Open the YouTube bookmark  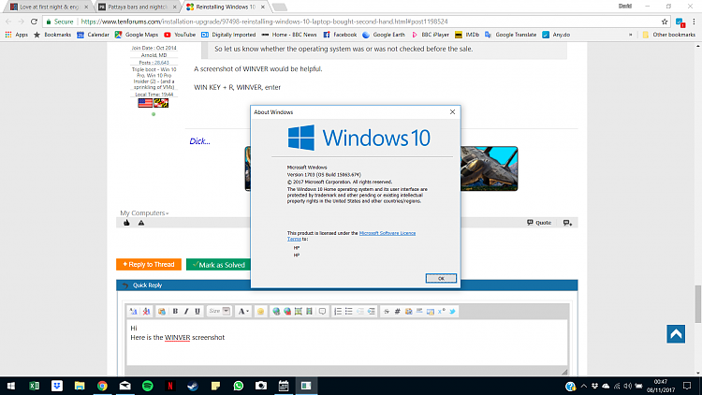click(180, 35)
